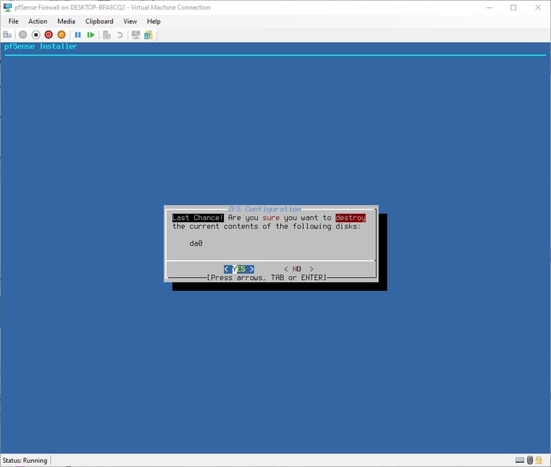Click the lock icon in status bar
This screenshot has width=551, height=467.
[x=539, y=460]
